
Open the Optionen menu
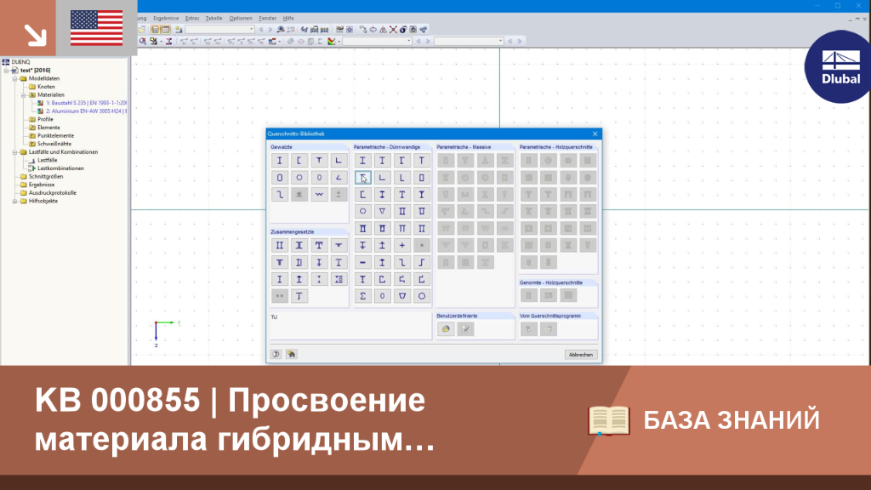tap(241, 19)
